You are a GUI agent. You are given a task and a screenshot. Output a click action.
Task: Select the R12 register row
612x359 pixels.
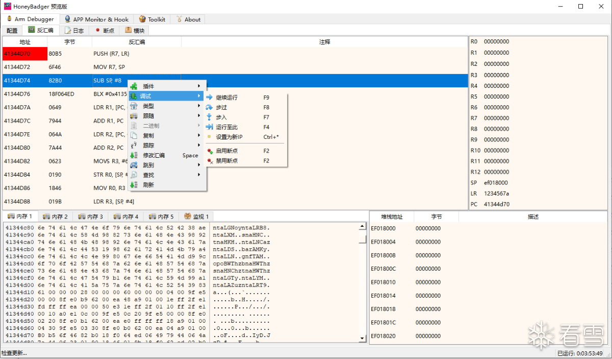pos(538,172)
